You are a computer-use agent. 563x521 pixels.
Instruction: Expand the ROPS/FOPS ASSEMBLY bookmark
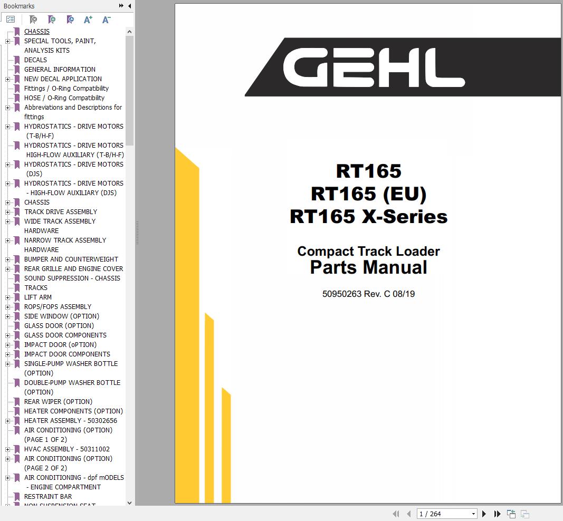coord(7,307)
